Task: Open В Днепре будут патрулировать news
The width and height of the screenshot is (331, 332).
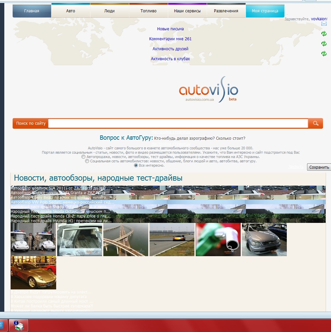Action: pyautogui.click(x=51, y=292)
